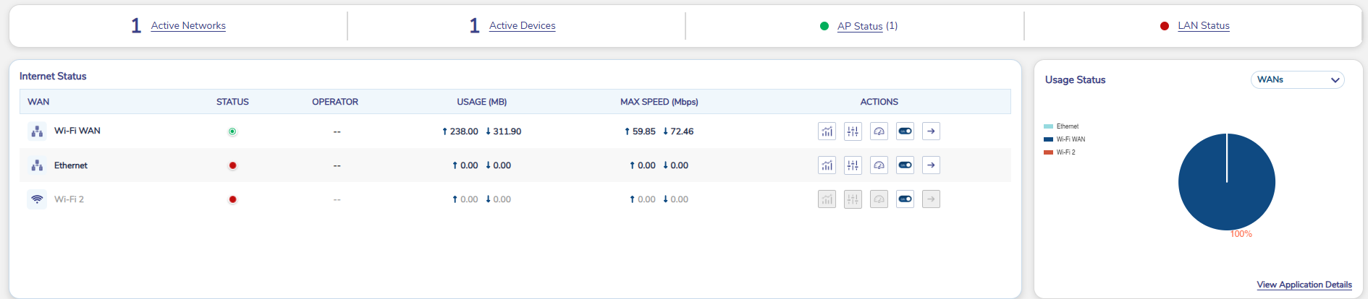The image size is (1368, 299).
Task: Open settings sliders for Ethernet
Action: [x=853, y=165]
